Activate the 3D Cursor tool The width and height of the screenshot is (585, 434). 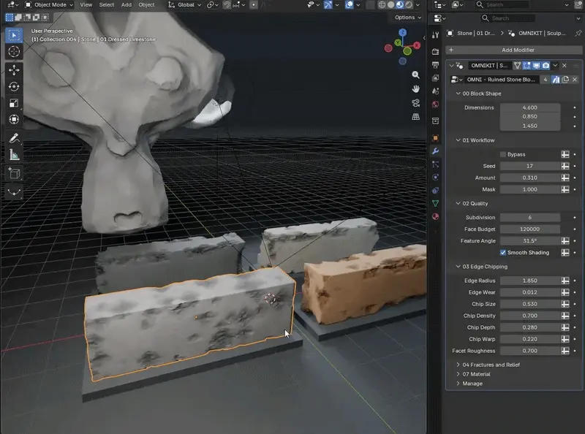tap(14, 51)
